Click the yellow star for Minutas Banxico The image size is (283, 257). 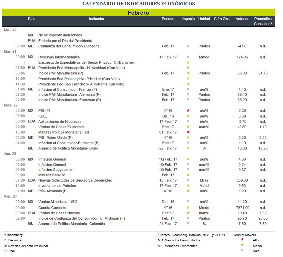tap(188, 175)
